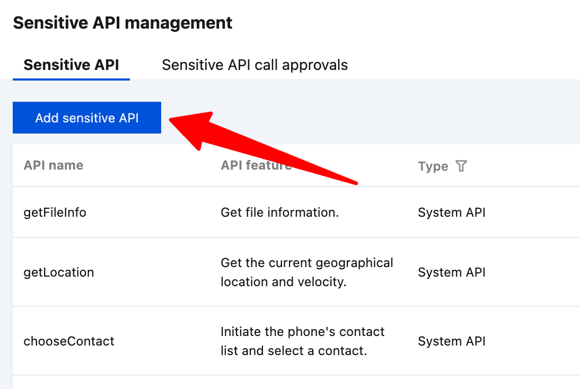Click the API name column header

click(x=54, y=165)
